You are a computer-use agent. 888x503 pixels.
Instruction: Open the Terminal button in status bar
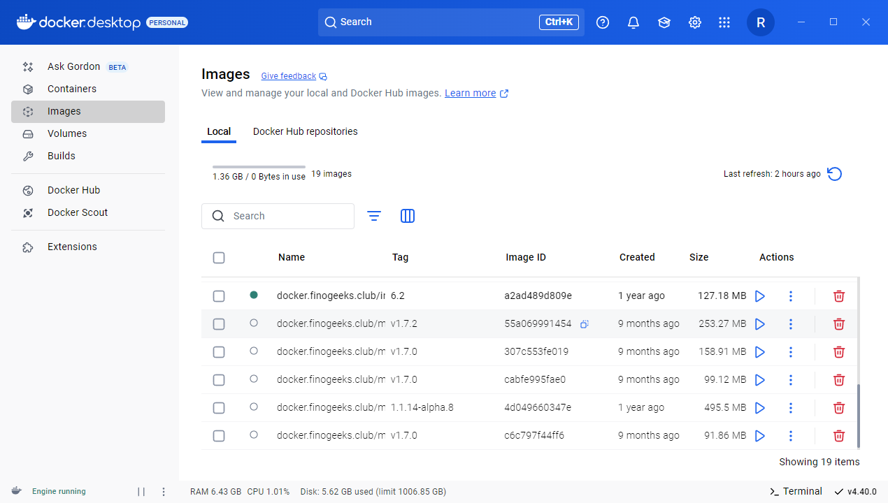tap(796, 491)
